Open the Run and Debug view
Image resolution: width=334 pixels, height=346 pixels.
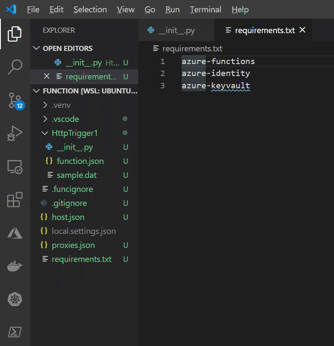tap(15, 133)
